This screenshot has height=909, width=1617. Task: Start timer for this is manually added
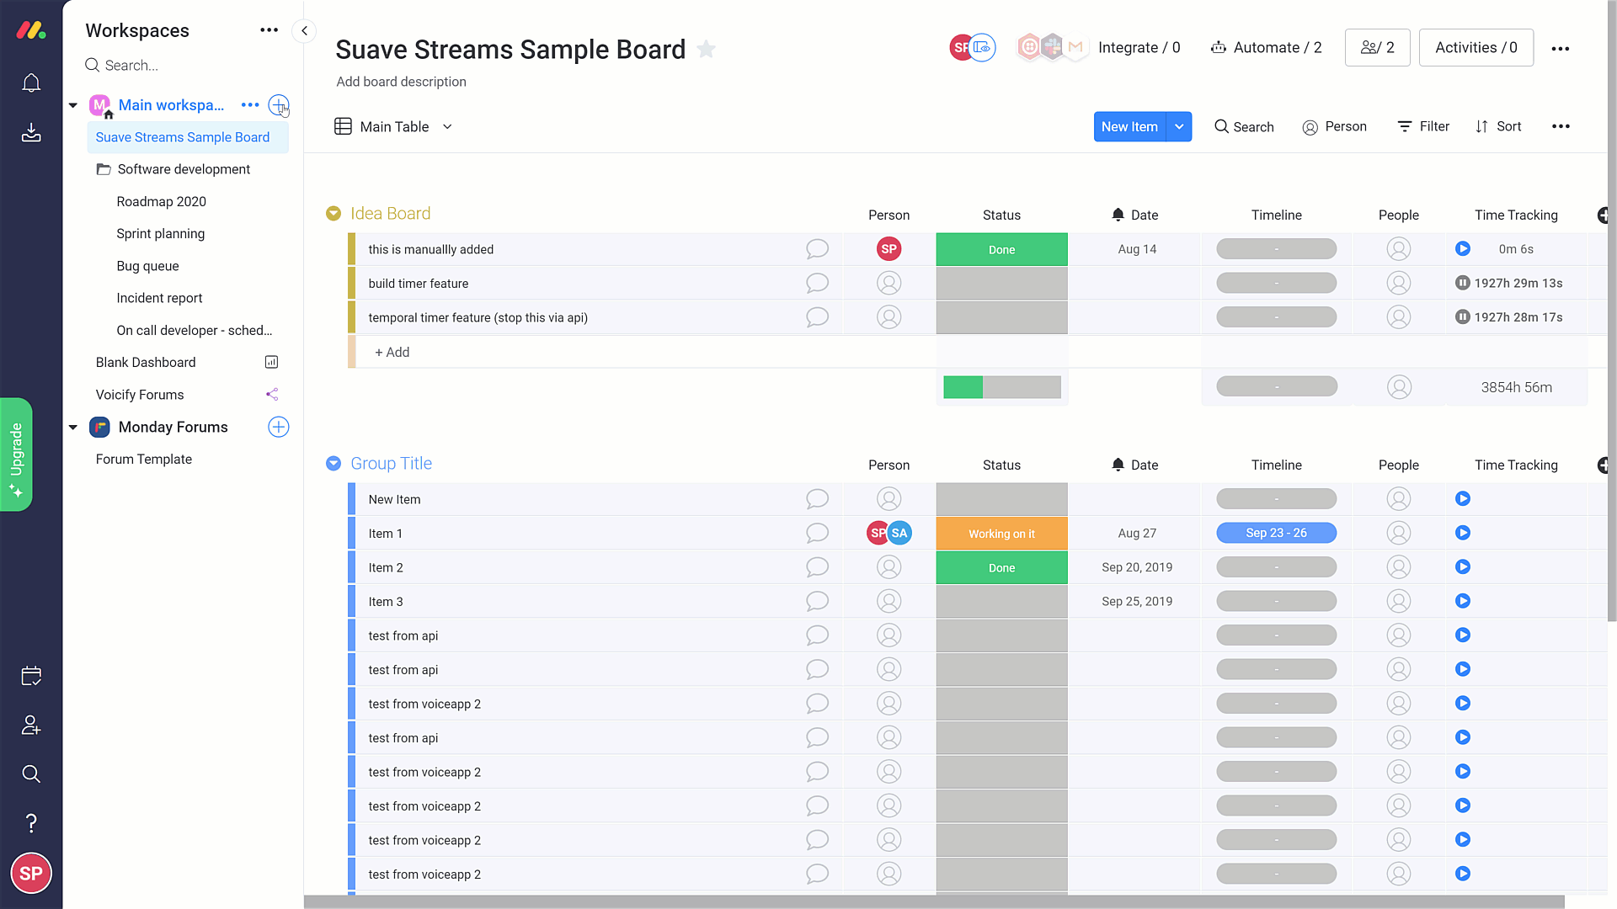[1463, 249]
